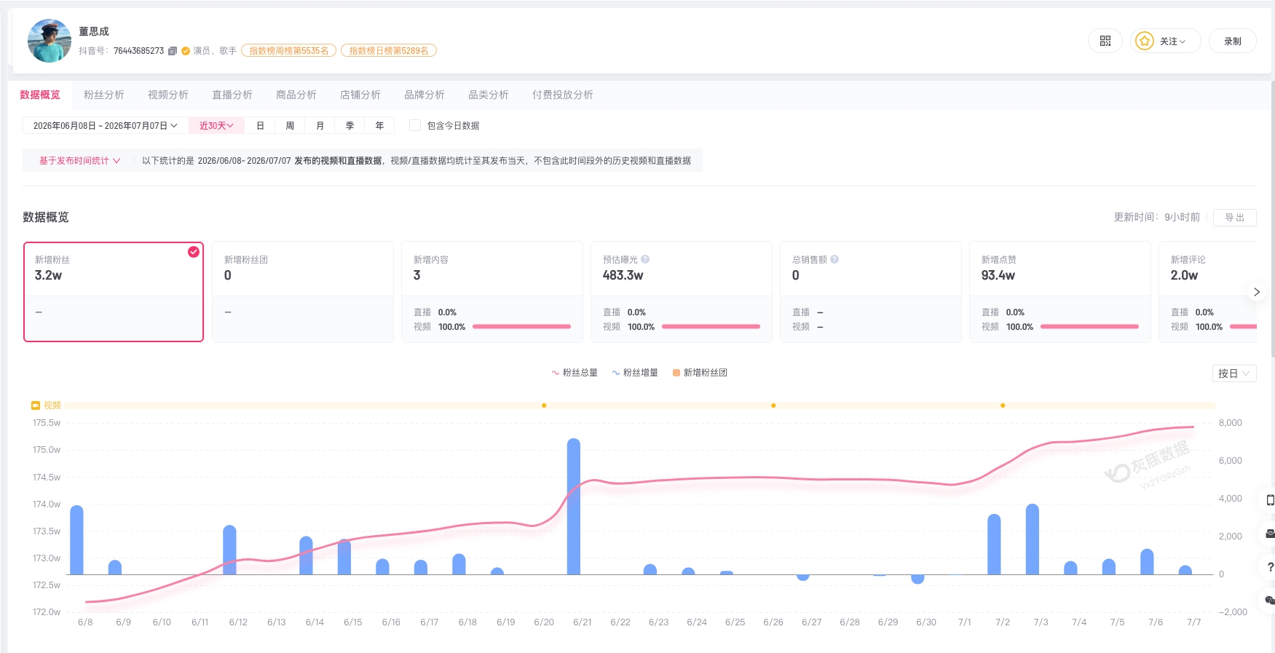The width and height of the screenshot is (1275, 653).
Task: Show the 预估曝光 help tooltip icon
Action: tap(645, 259)
